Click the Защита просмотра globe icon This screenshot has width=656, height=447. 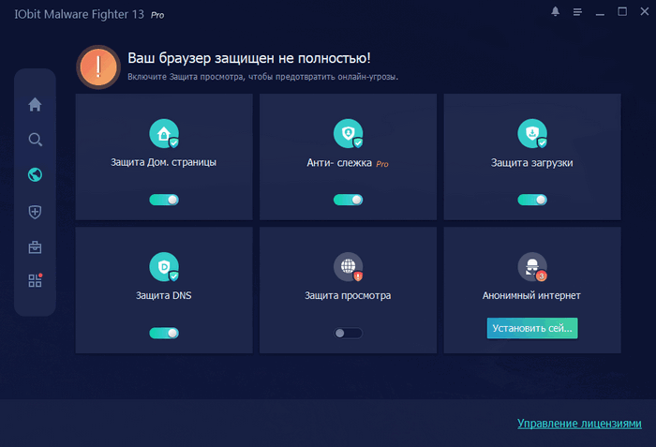tap(348, 267)
